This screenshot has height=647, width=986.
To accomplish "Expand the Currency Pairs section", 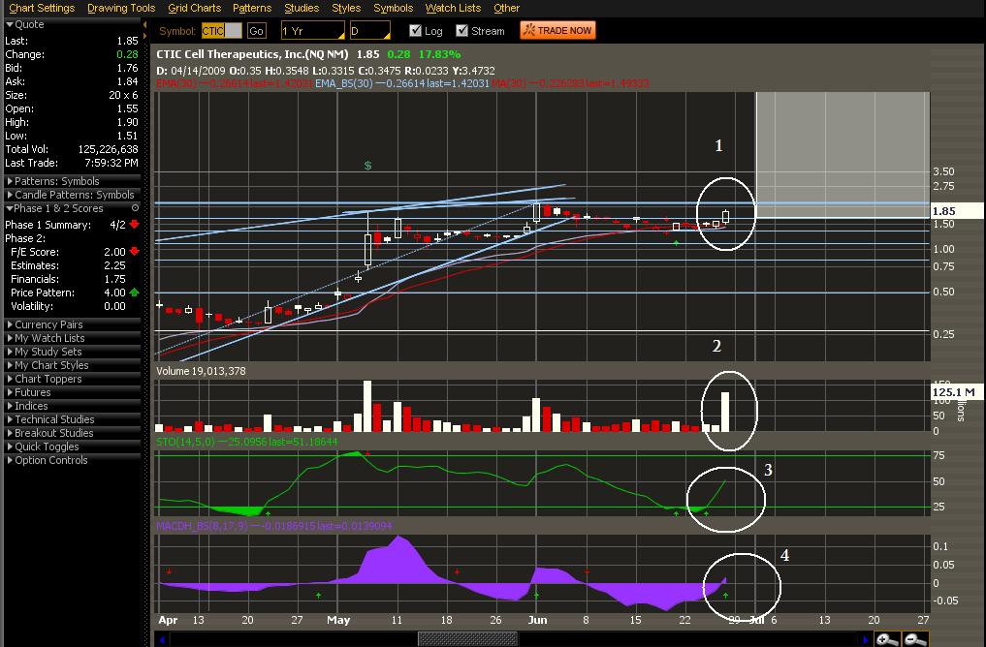I will coord(73,324).
